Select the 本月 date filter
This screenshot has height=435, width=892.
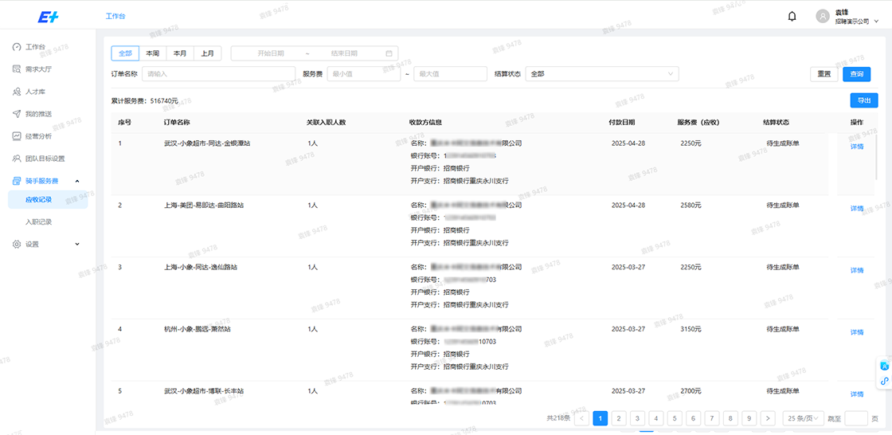(180, 53)
